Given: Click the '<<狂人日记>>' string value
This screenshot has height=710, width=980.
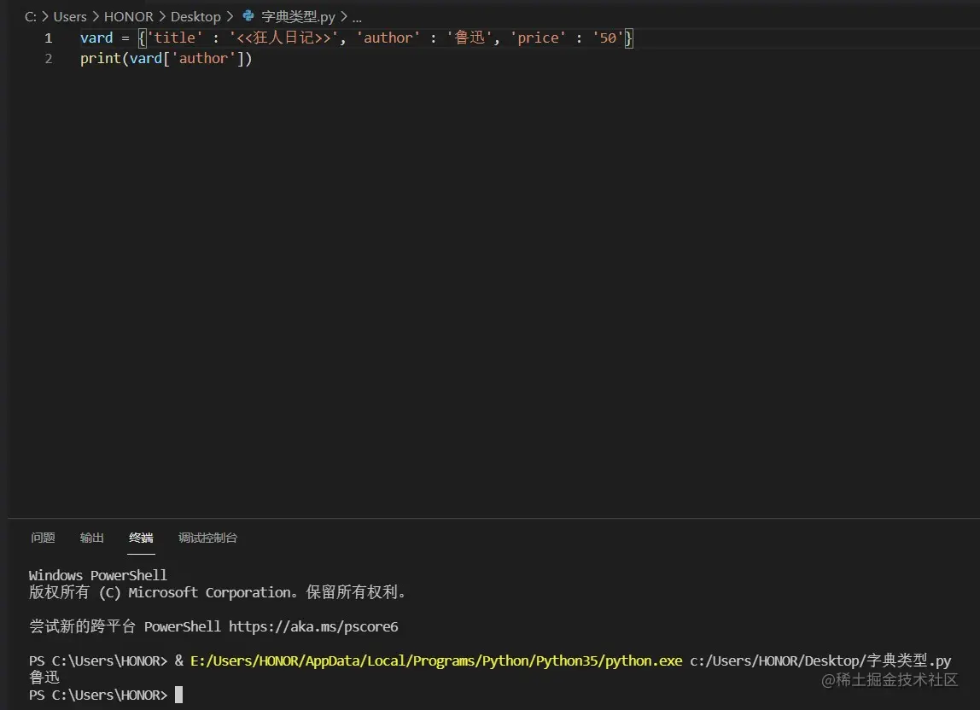Looking at the screenshot, I should tap(283, 38).
